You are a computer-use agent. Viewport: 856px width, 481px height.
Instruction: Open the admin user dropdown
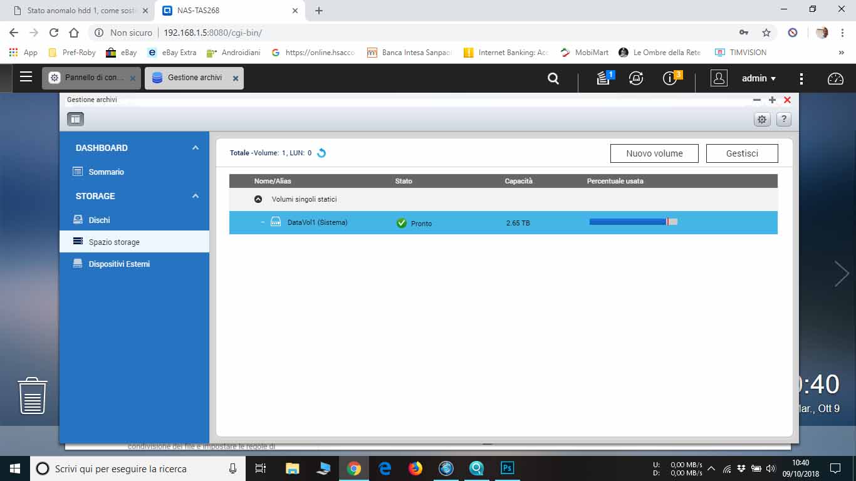[x=758, y=78]
